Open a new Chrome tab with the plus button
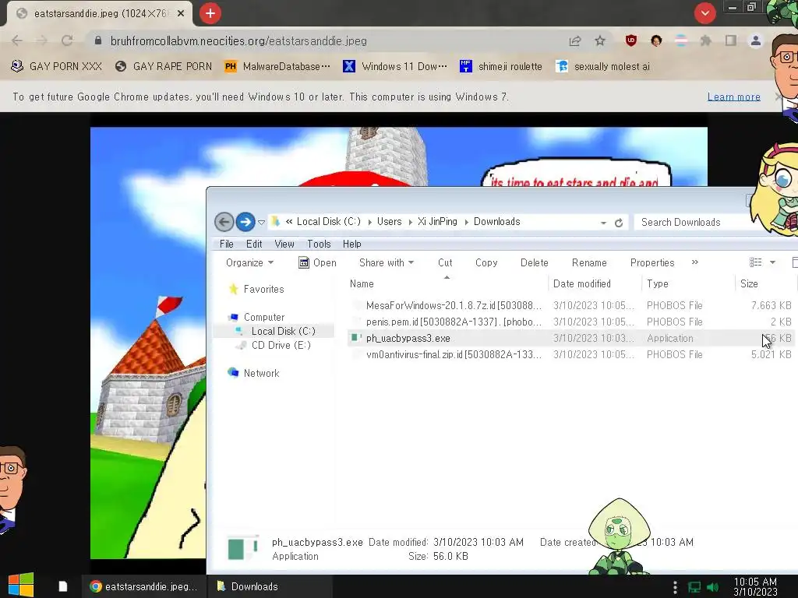Image resolution: width=798 pixels, height=598 pixels. 210,14
